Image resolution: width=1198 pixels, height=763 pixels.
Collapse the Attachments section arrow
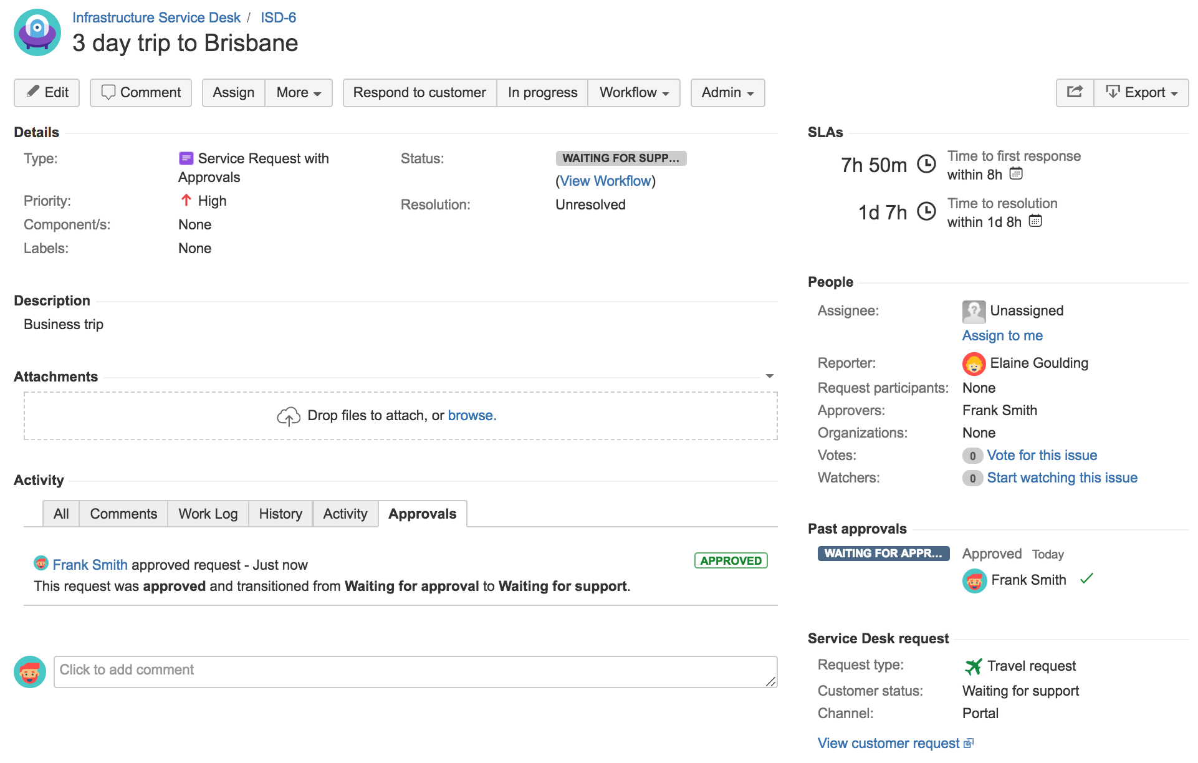pos(770,376)
